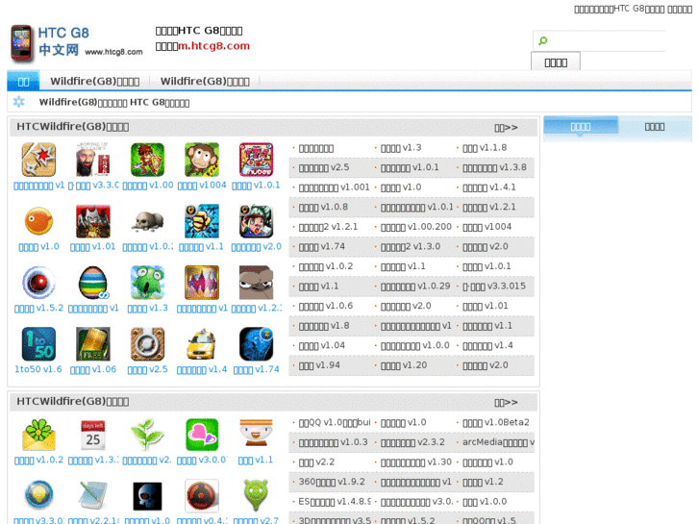
Task: Open the 1to50 game icon
Action: coord(38,344)
